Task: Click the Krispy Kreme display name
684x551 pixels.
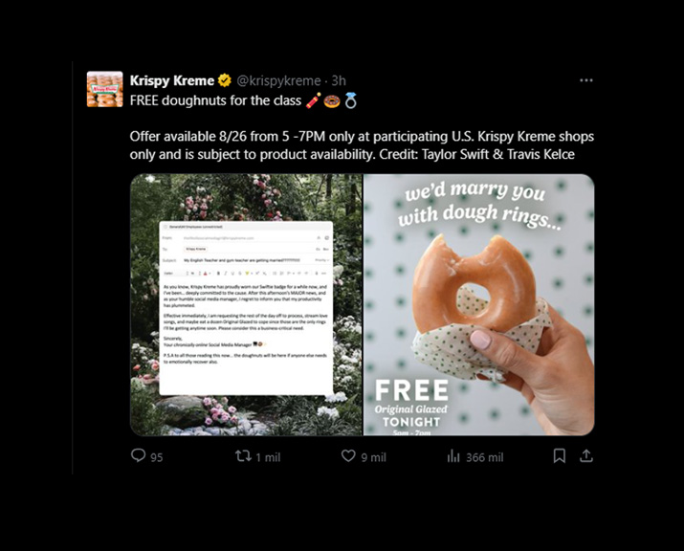Action: coord(172,80)
